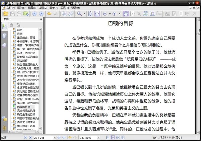Go to next page using toolbar down arrow
Screen dimensions: 201x141
pyautogui.click(x=41, y=14)
